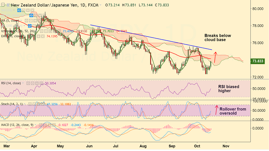The height and width of the screenshot is (151, 269).
Task: Toggle visibility eye for Stoch (14, 3, 1)
Action: click(30, 104)
